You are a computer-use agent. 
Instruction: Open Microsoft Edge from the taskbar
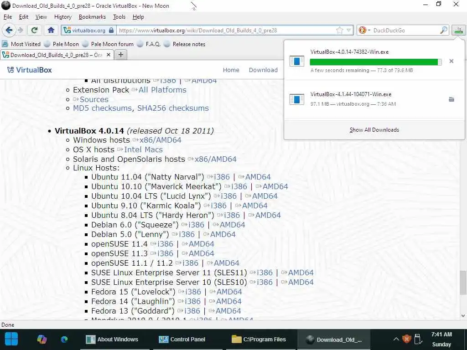[x=64, y=339]
